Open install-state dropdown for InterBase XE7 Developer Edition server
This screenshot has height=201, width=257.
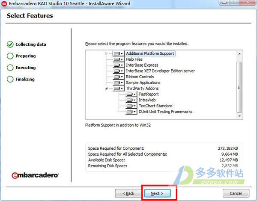click(118, 71)
